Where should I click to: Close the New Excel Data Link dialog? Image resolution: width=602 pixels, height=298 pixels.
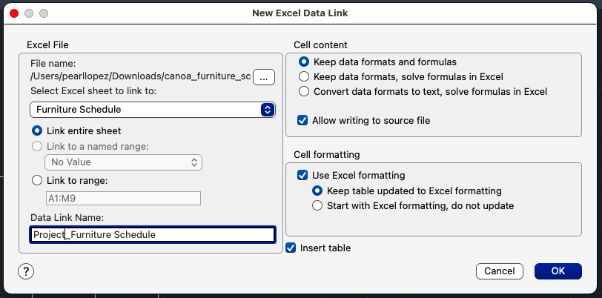coord(13,13)
